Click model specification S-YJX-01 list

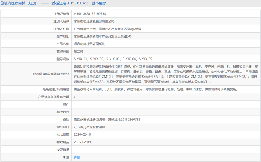point(113,59)
